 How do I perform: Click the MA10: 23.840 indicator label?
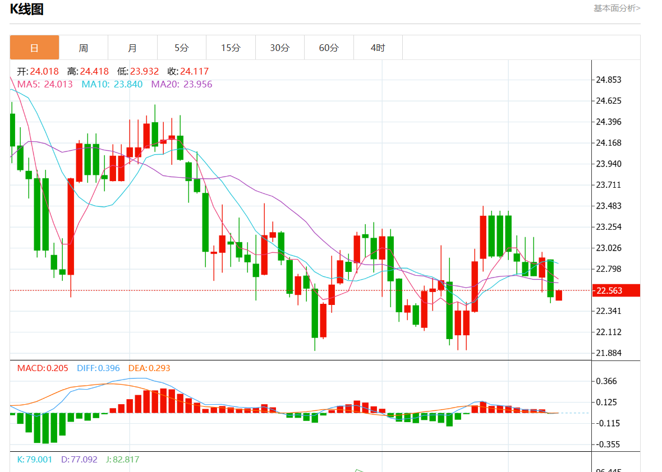click(x=112, y=84)
